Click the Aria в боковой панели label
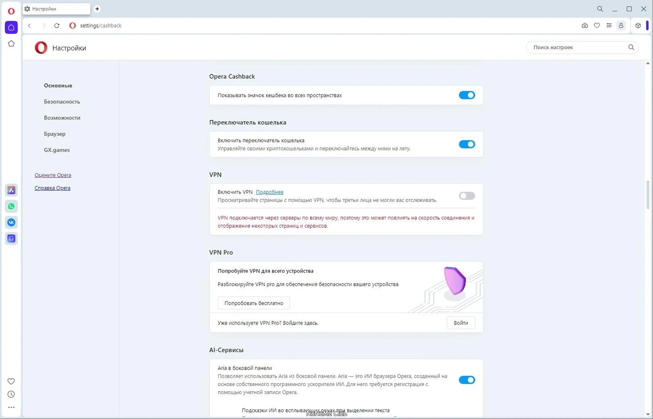 [x=245, y=368]
